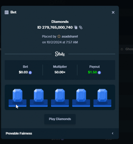Click the Ethereum icon next to bet amount

30,73
